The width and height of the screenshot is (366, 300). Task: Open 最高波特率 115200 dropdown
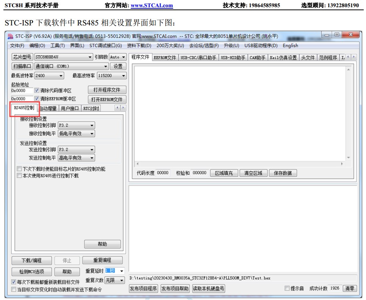click(112, 76)
